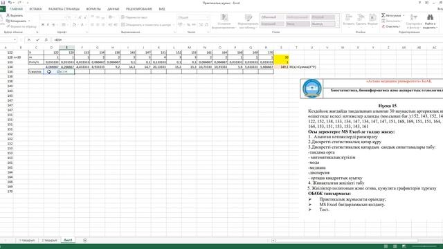This screenshot has height=249, width=443.
Task: Click the Undo arrow icon
Action: pyautogui.click(x=10, y=3)
